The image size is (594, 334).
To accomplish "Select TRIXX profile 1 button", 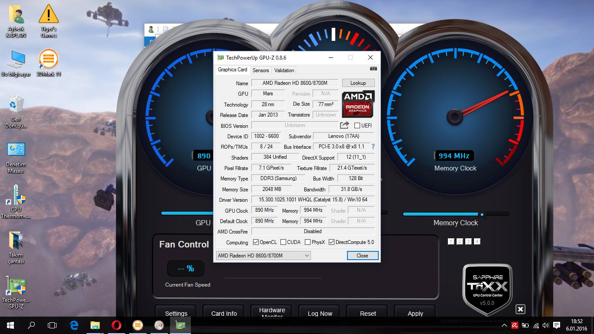I will pyautogui.click(x=451, y=241).
